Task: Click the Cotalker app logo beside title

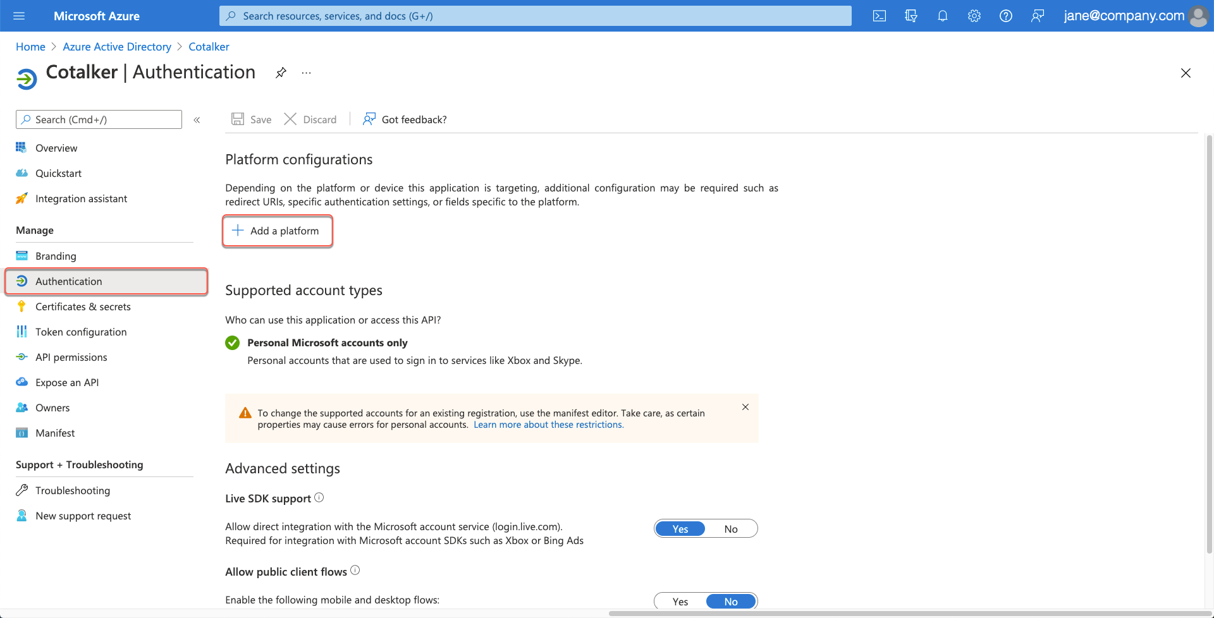Action: coord(27,79)
